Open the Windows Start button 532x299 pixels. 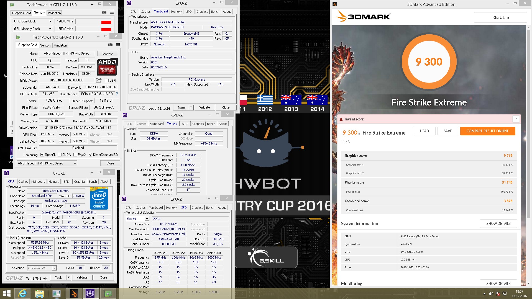pyautogui.click(x=7, y=293)
